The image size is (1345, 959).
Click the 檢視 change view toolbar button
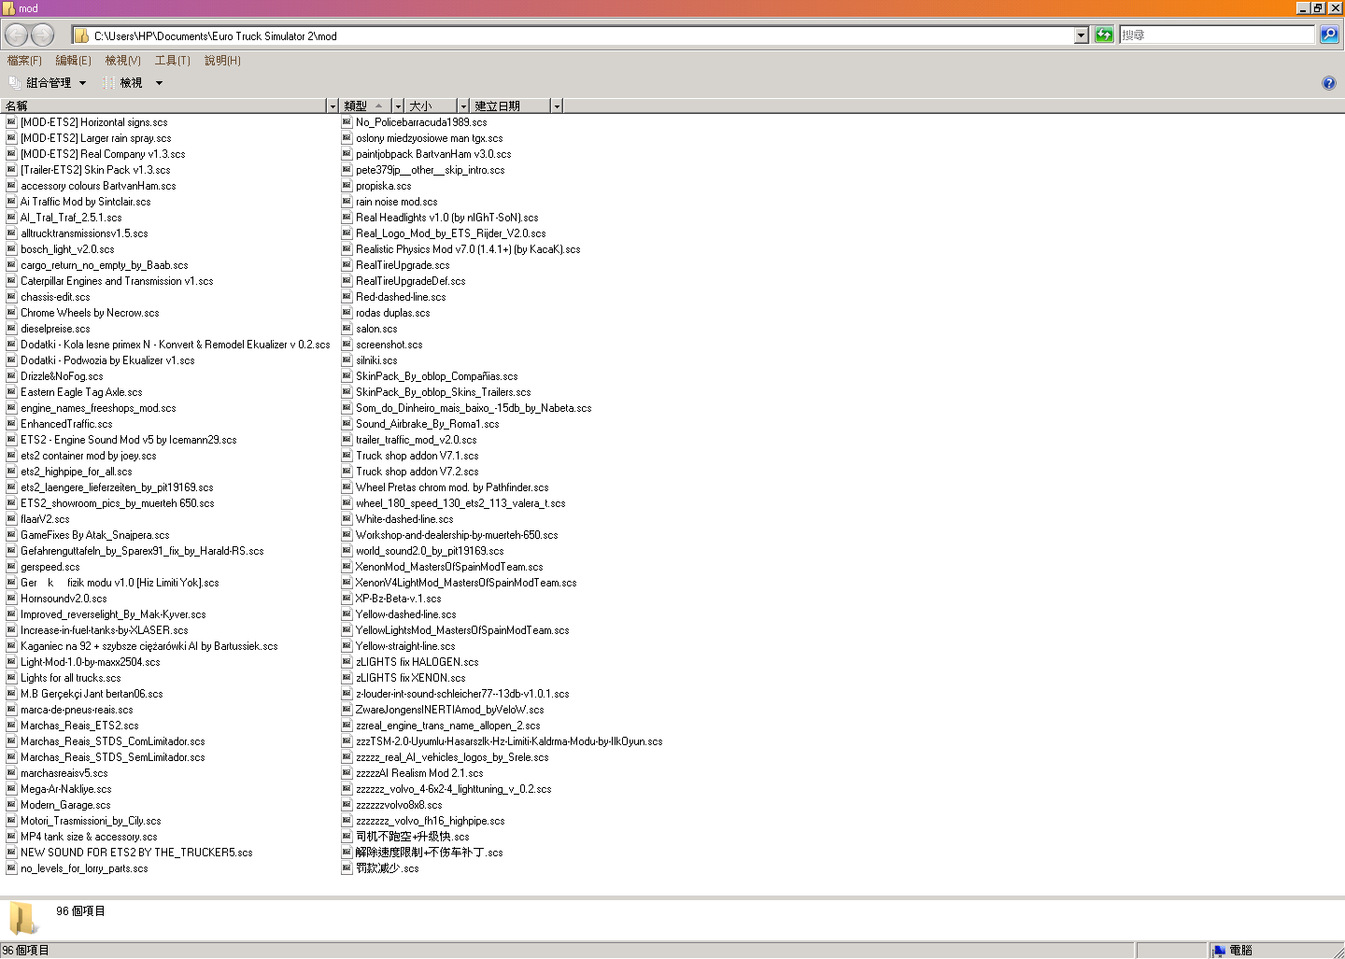tap(123, 83)
